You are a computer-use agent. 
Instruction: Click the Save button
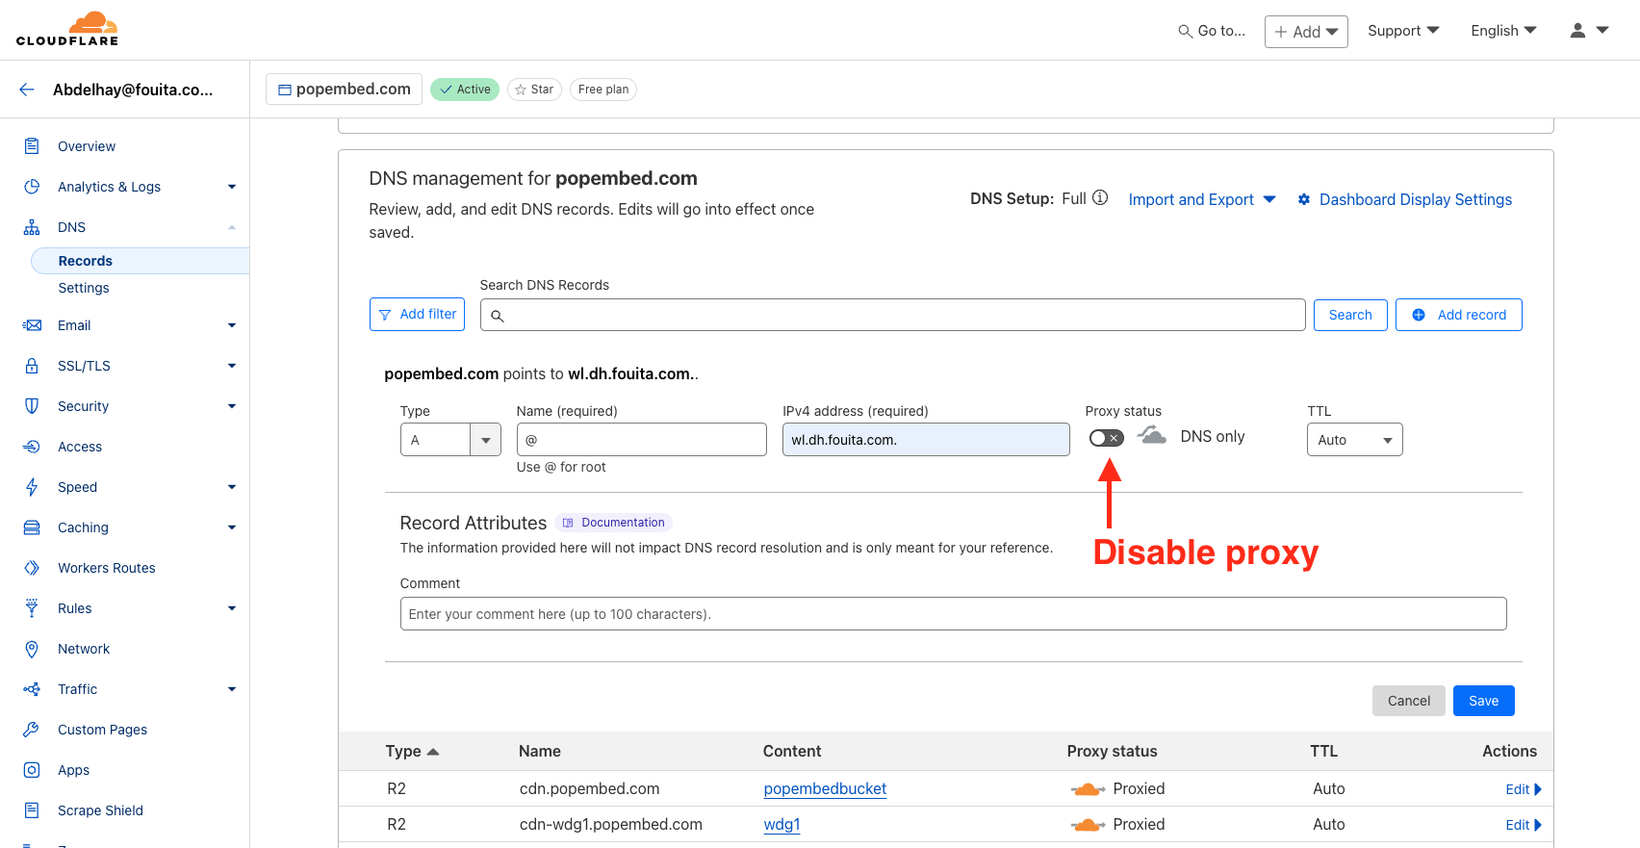coord(1483,701)
